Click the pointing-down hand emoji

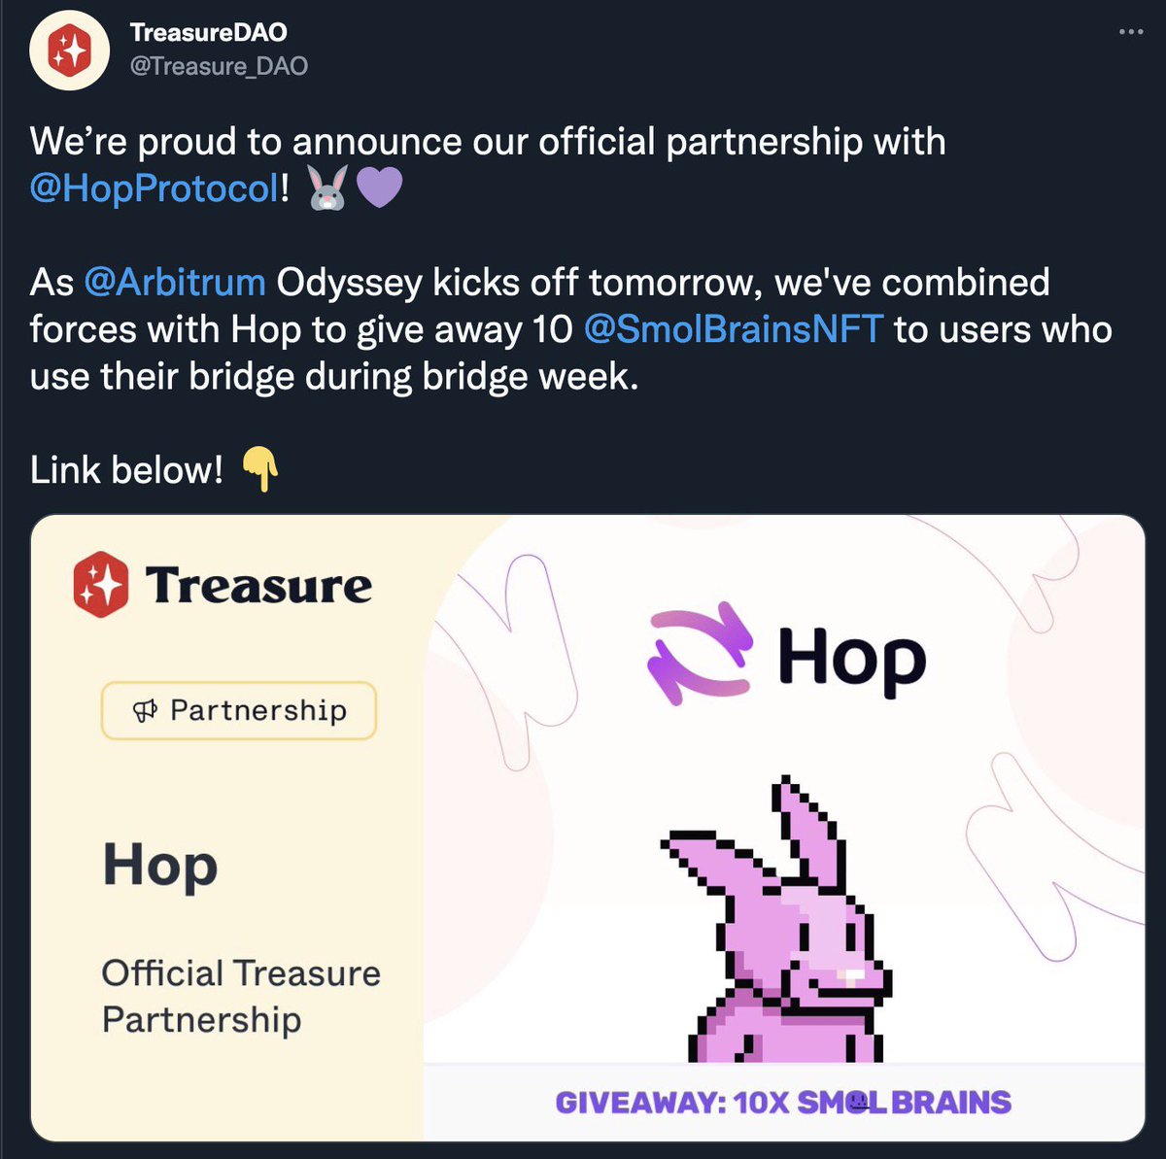tap(259, 469)
